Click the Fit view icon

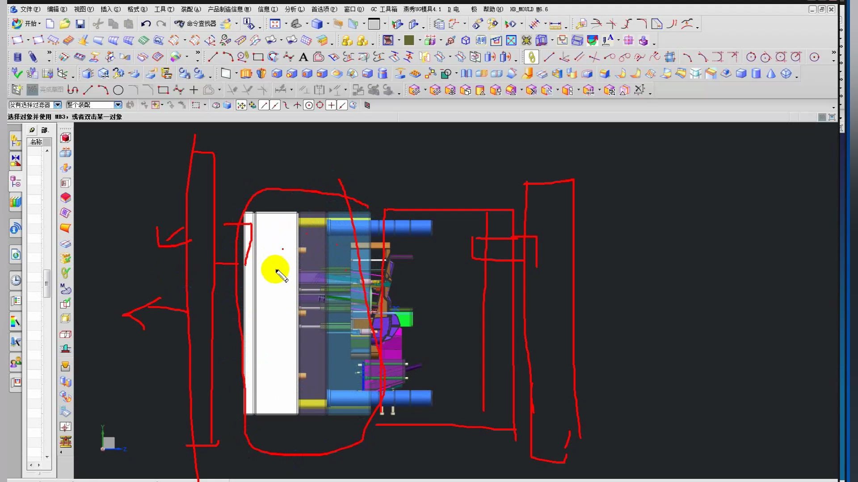pyautogui.click(x=275, y=24)
